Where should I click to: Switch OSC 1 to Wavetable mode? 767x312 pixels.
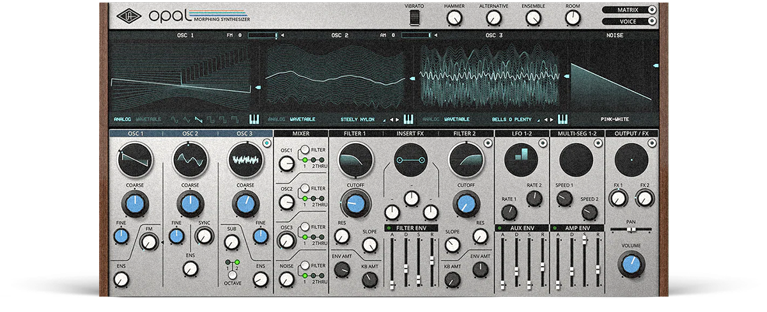[148, 120]
